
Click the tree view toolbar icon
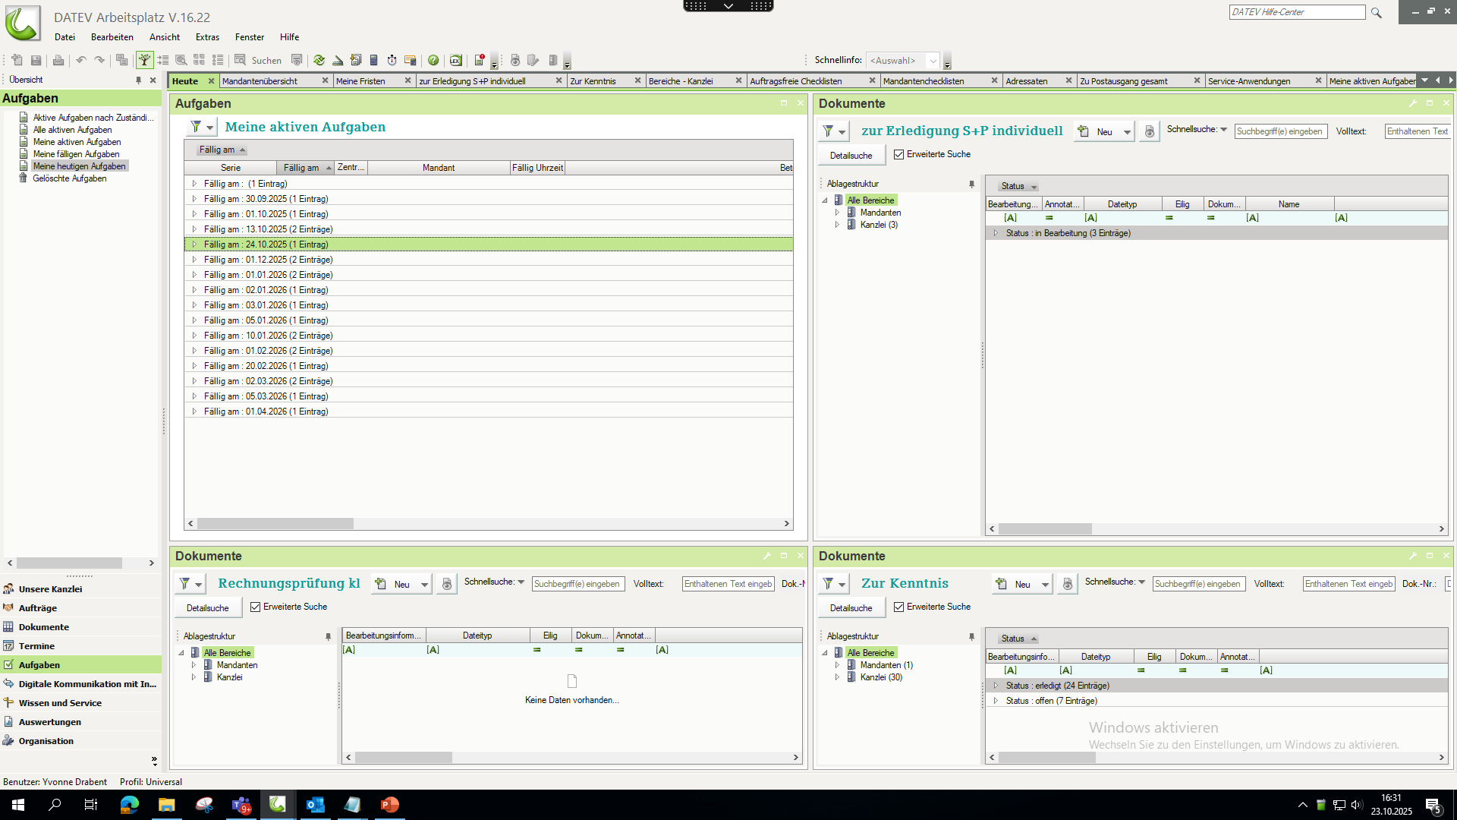tap(144, 60)
